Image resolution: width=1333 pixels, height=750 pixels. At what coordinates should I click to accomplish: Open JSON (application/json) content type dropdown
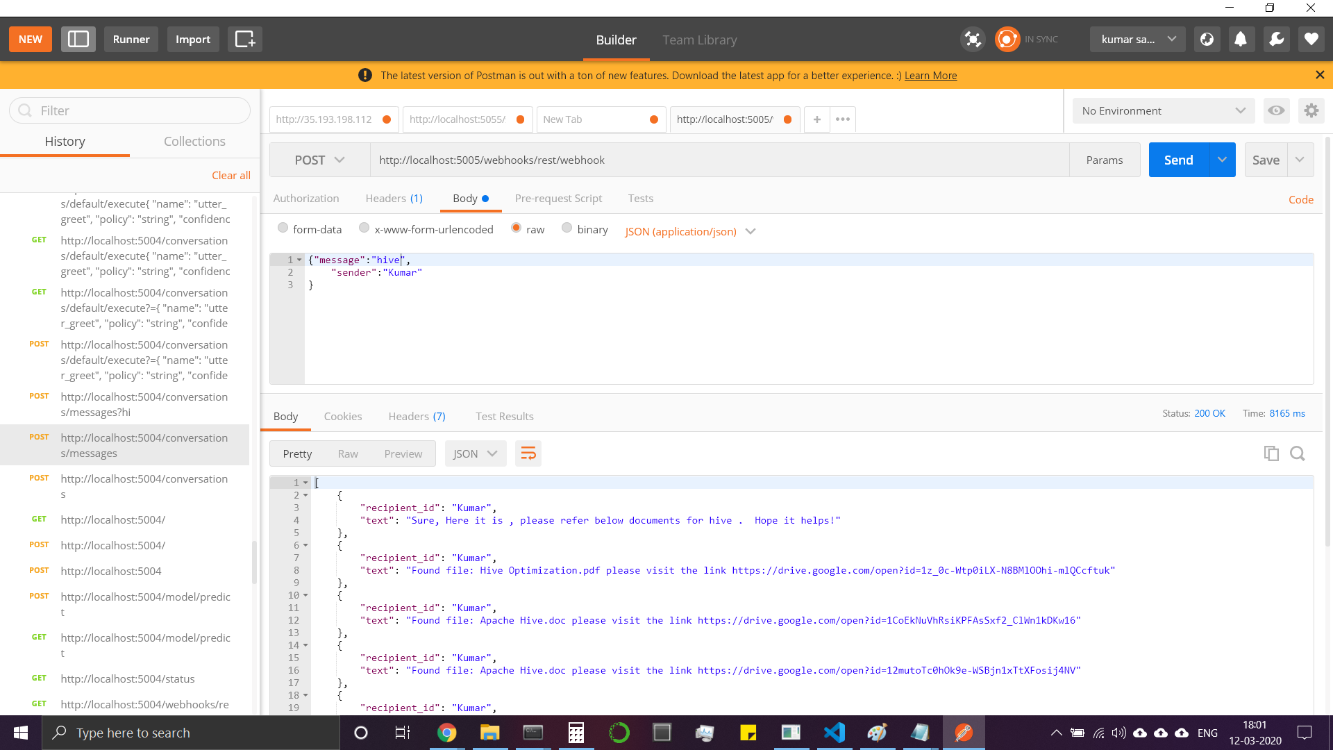click(x=689, y=231)
